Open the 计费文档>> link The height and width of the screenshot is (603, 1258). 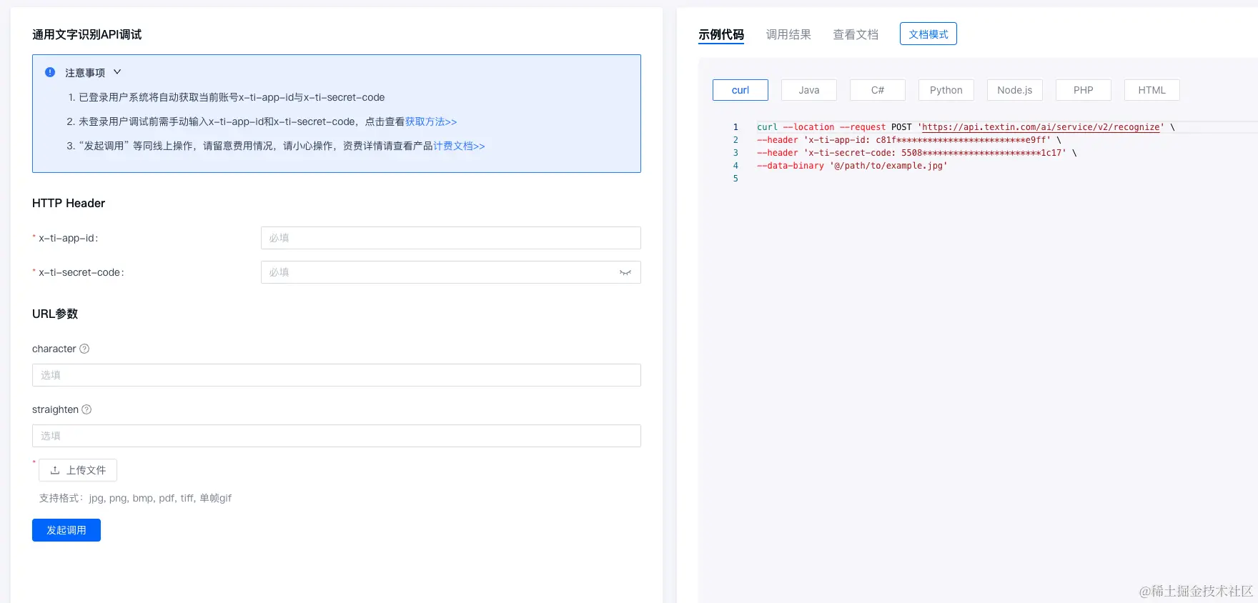(x=459, y=146)
